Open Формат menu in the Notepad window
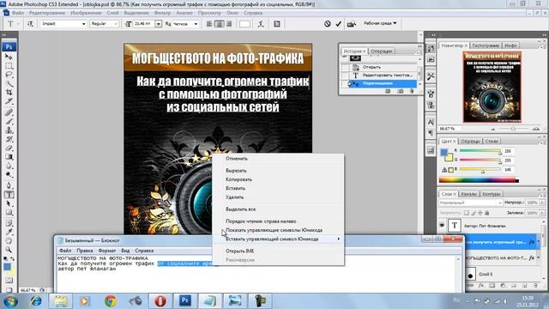 point(107,251)
